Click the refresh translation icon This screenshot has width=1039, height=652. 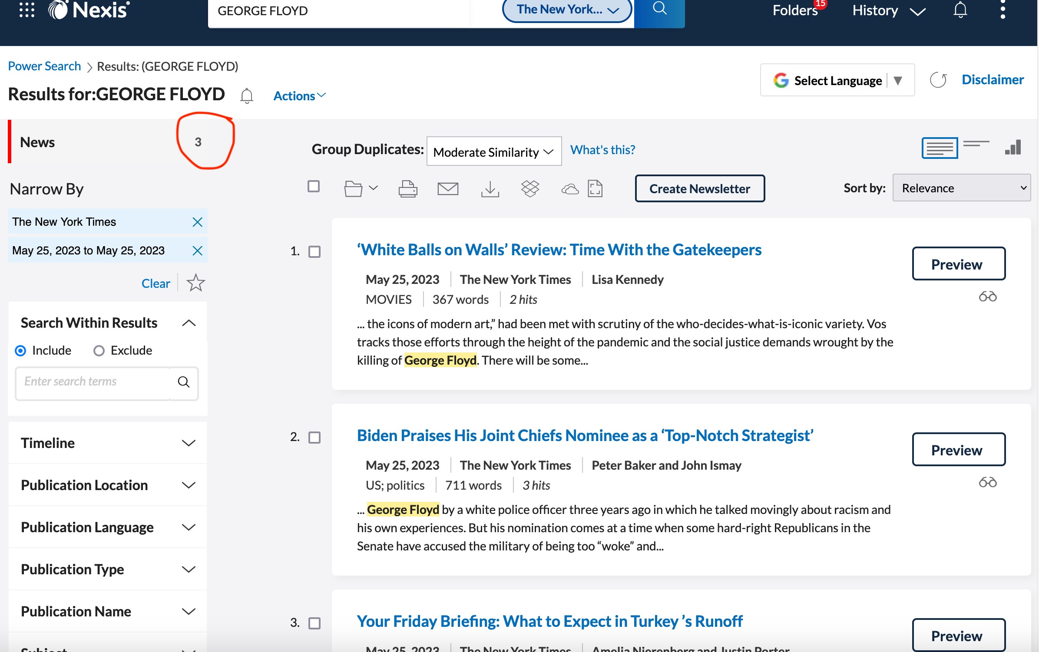[938, 80]
